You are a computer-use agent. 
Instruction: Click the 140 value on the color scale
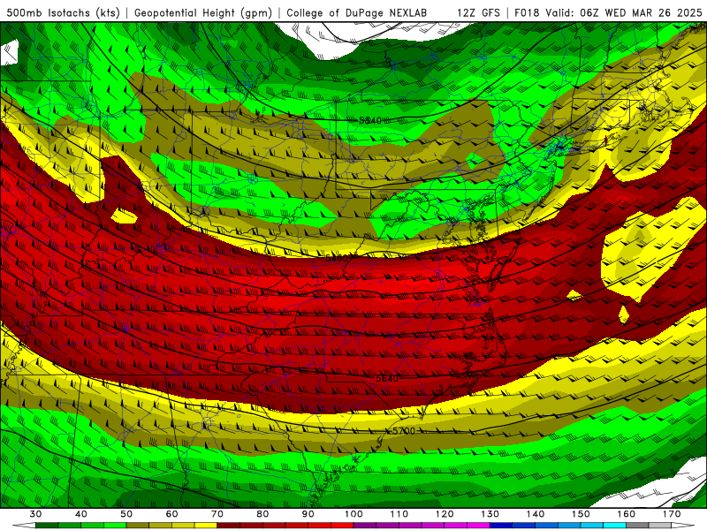point(536,514)
